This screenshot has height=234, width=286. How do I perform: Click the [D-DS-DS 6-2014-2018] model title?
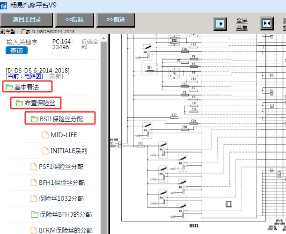click(37, 70)
